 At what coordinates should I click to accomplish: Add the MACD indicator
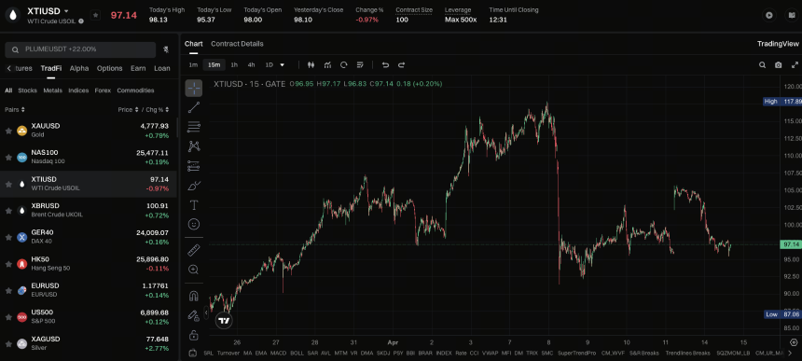click(x=278, y=353)
